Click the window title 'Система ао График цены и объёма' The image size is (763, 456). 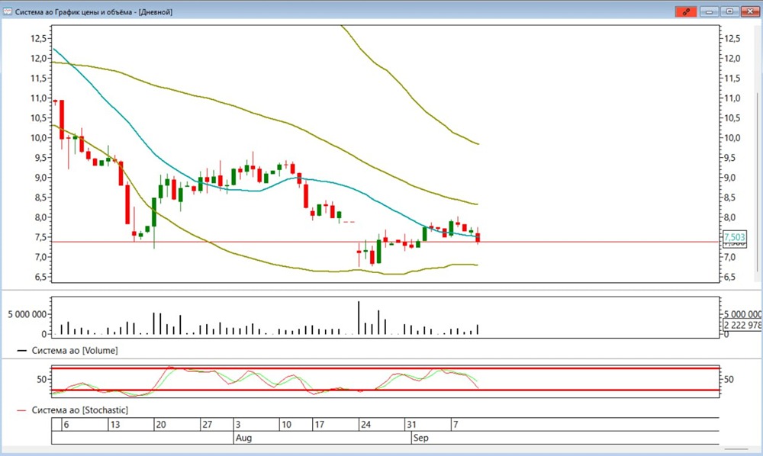click(x=73, y=12)
